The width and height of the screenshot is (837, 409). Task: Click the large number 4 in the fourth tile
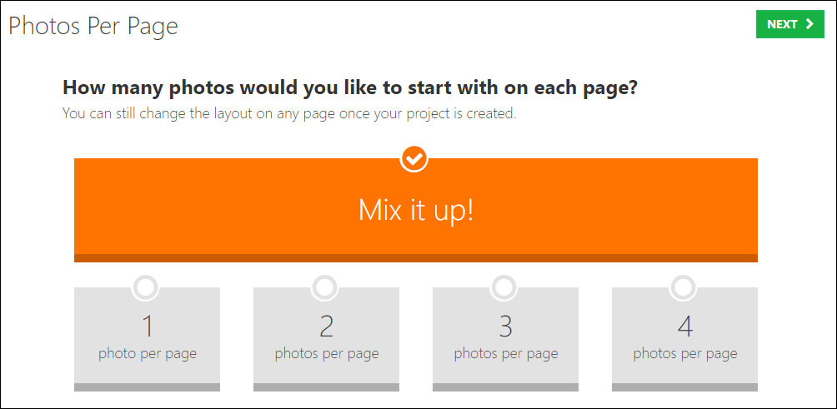[x=685, y=327]
